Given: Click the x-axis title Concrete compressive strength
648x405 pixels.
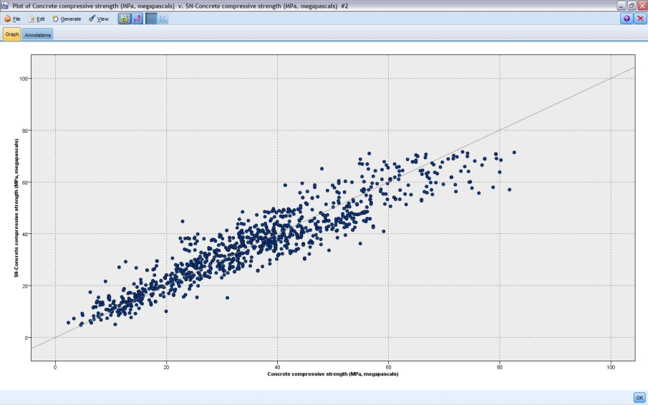Looking at the screenshot, I should [333, 374].
